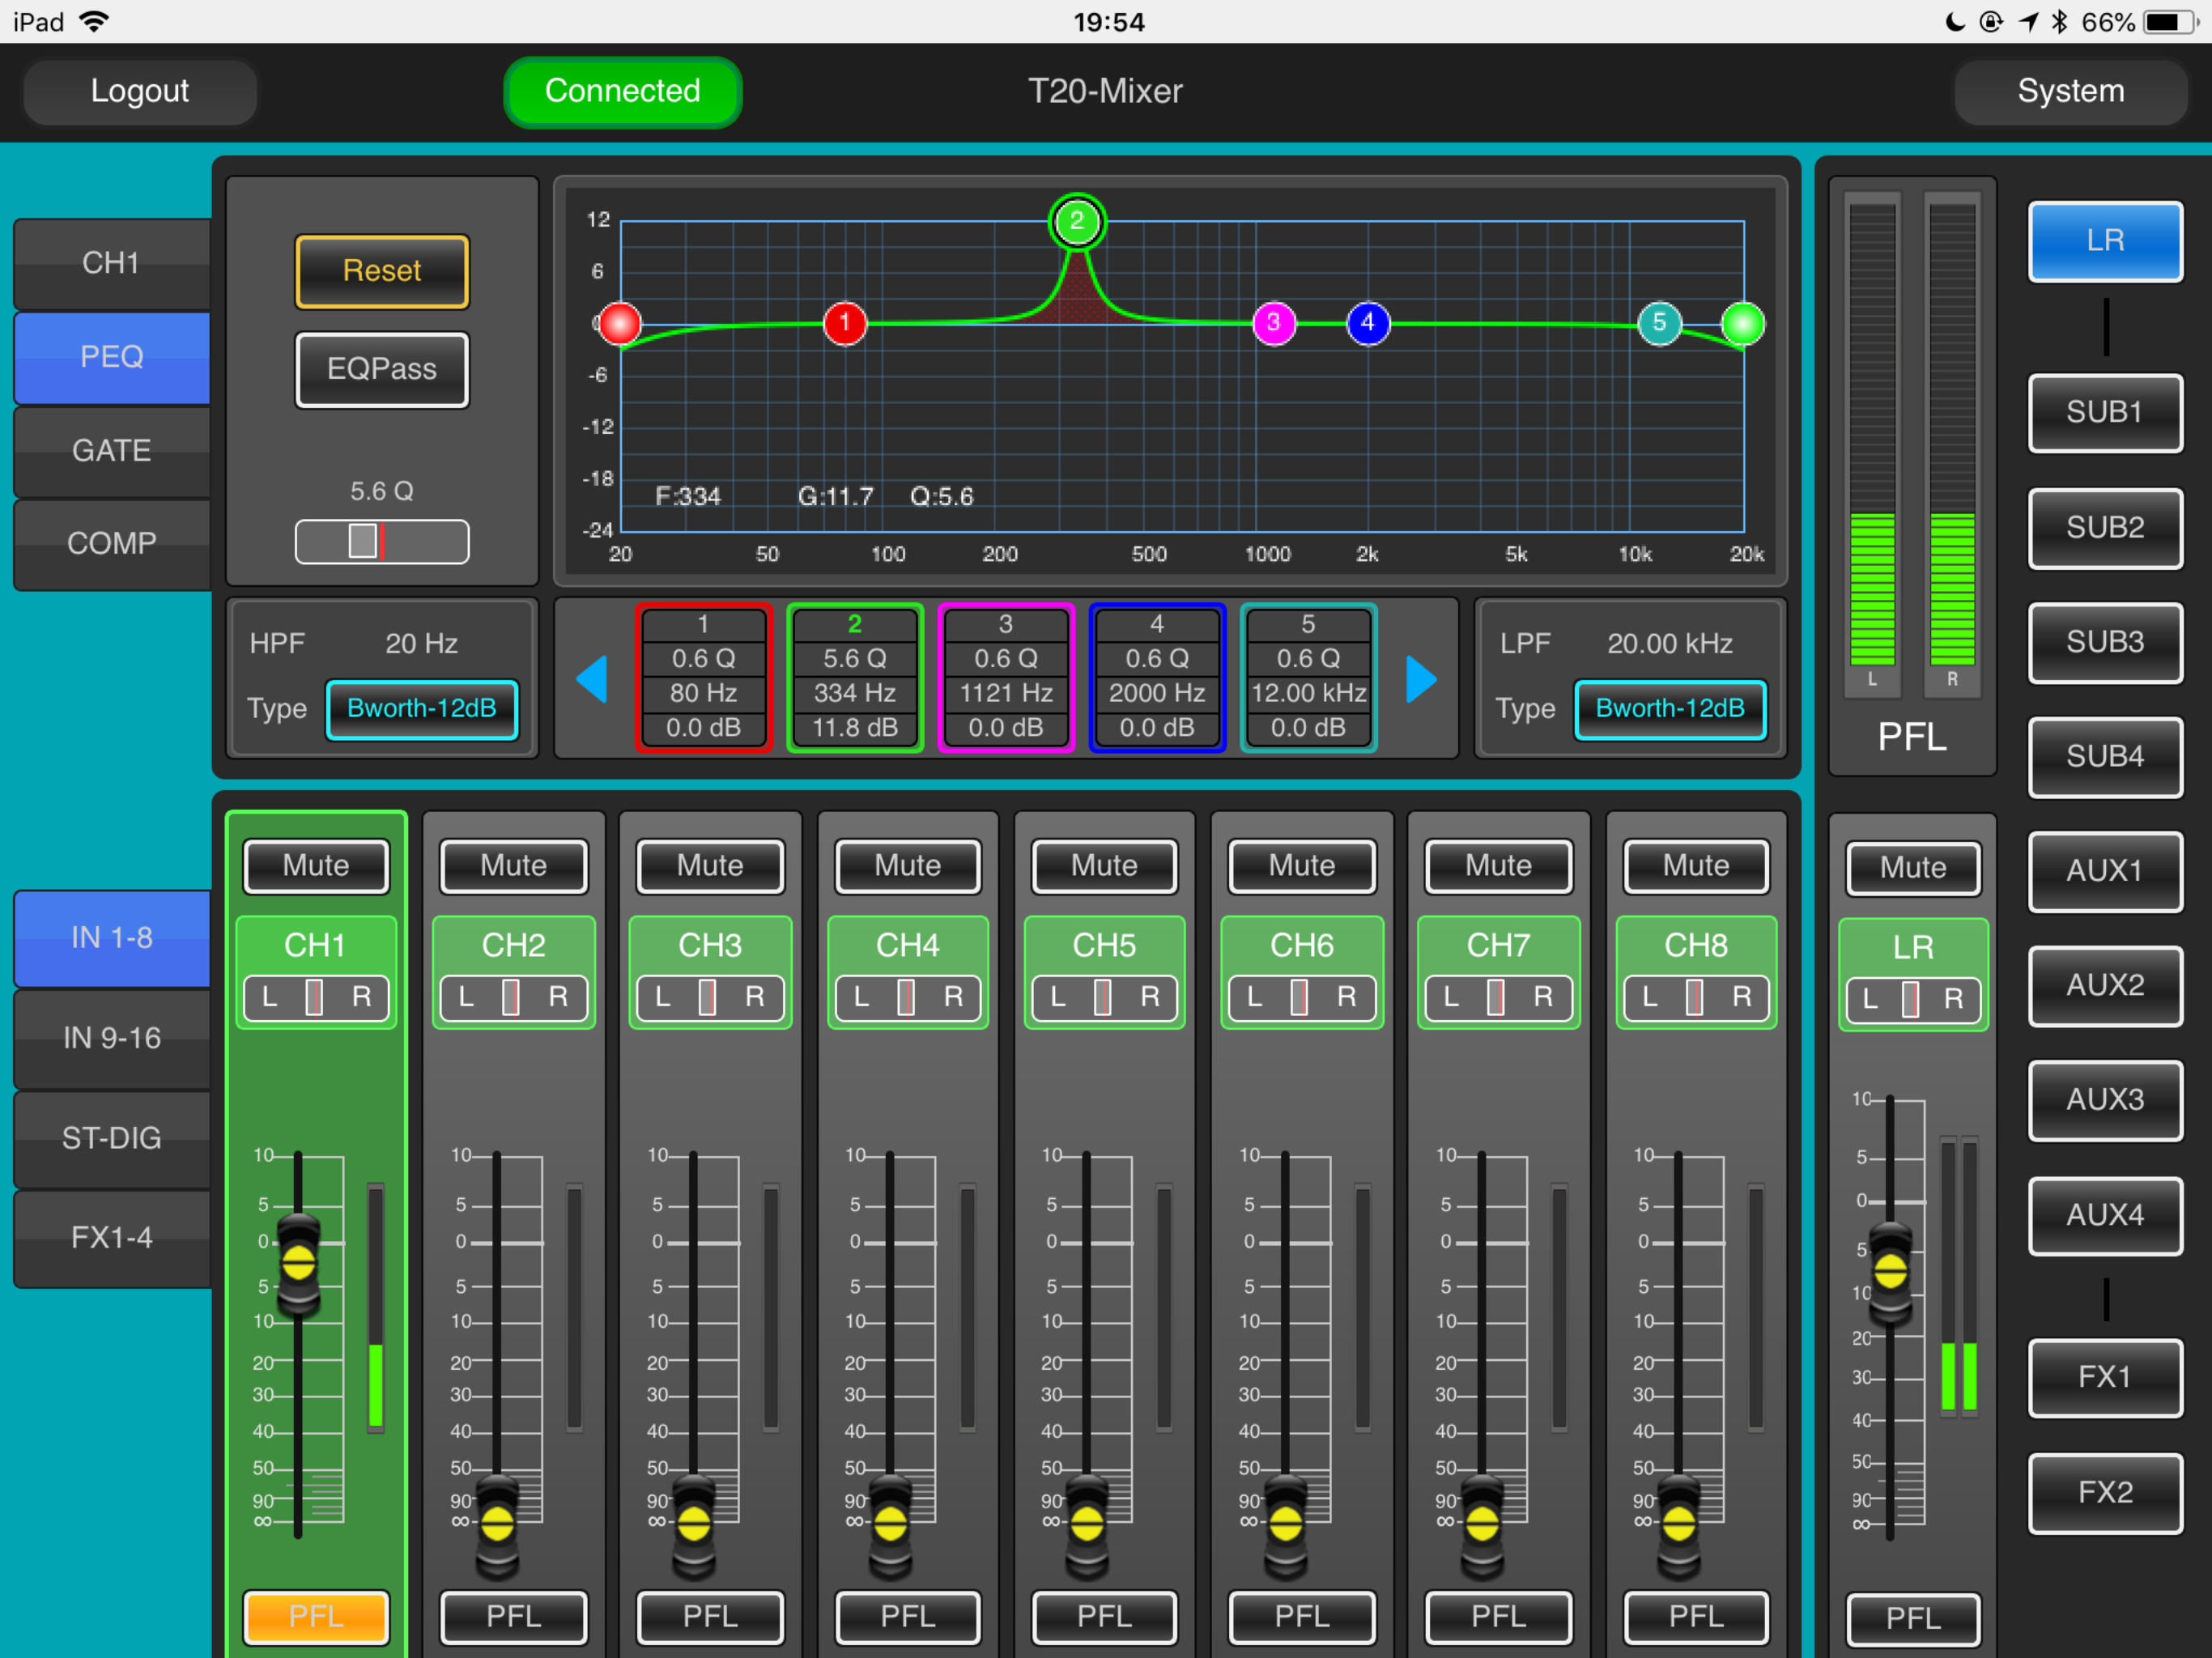Mute the LR master channel
This screenshot has height=1658, width=2212.
1913,868
